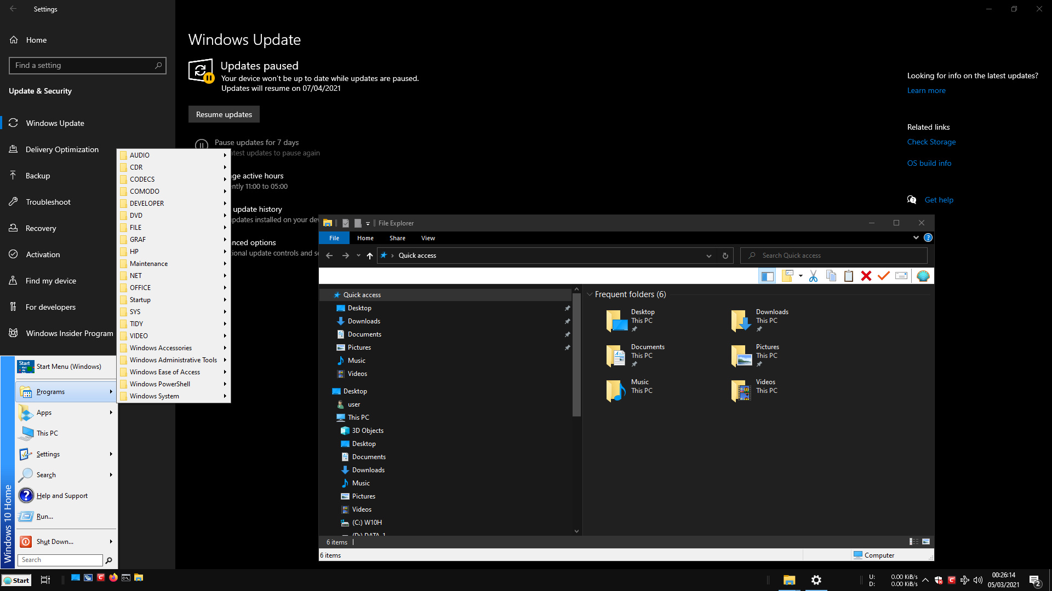Image resolution: width=1052 pixels, height=591 pixels.
Task: Open the COMODO programs folder submenu
Action: tap(174, 192)
